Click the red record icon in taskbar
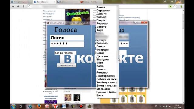The width and height of the screenshot is (194, 109). coord(81,106)
